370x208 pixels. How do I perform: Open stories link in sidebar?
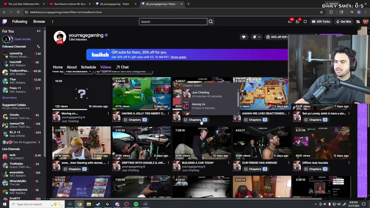23,39
